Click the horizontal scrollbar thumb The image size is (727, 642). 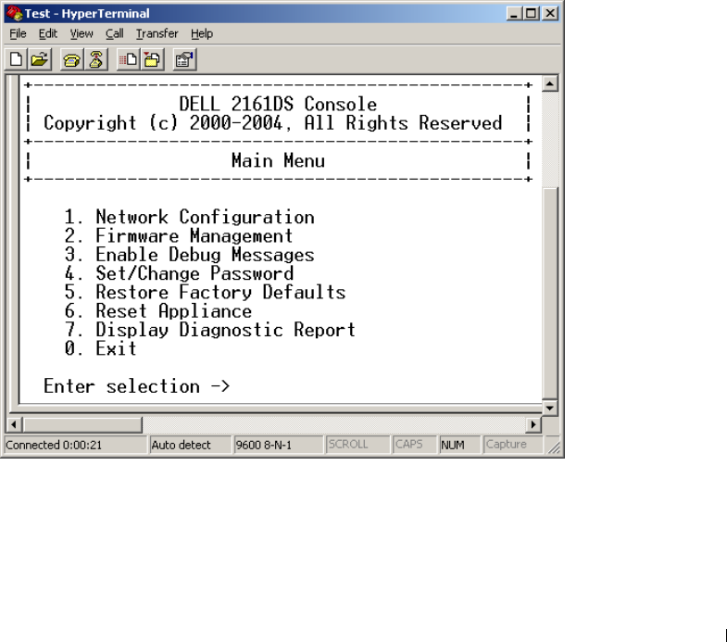(x=82, y=424)
